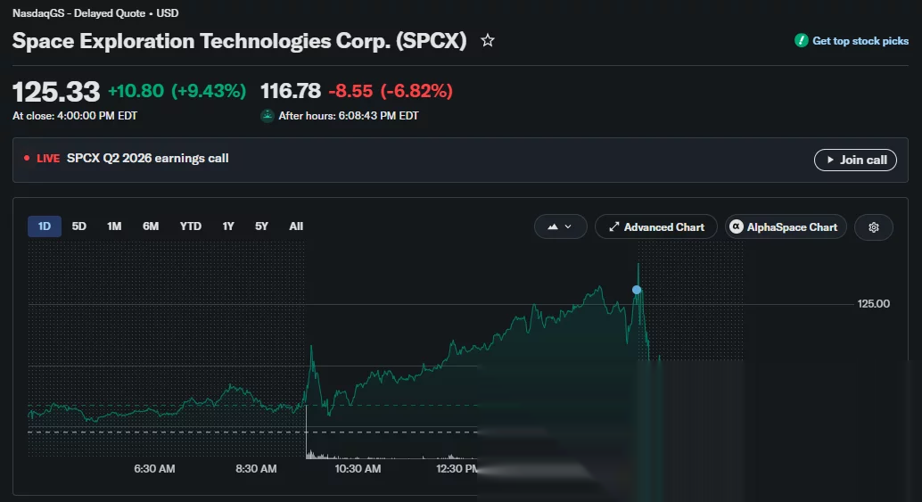The height and width of the screenshot is (502, 922).
Task: Click the after hours price 116.78
Action: (x=291, y=91)
